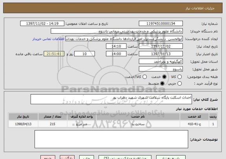Click the need number field 11974510000154
Viewport: 226px width, 159px height.
(x=161, y=23)
